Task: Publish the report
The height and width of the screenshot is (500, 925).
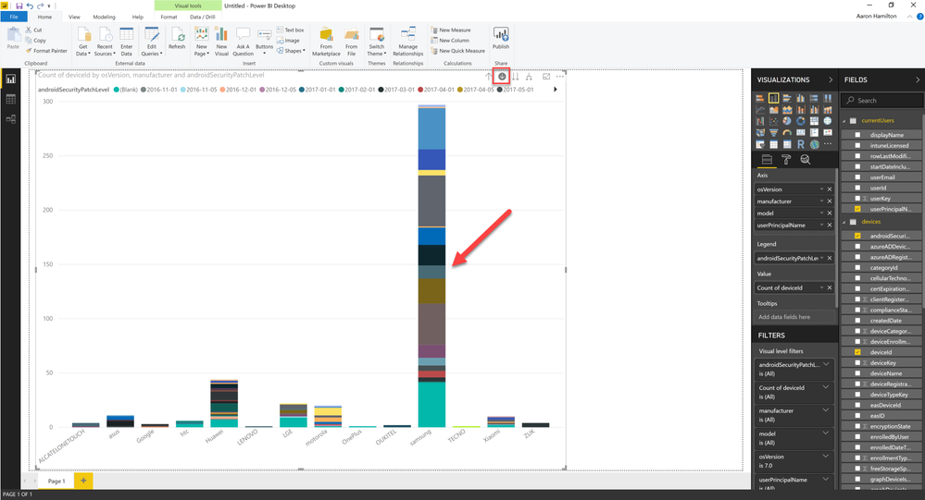Action: coord(501,39)
